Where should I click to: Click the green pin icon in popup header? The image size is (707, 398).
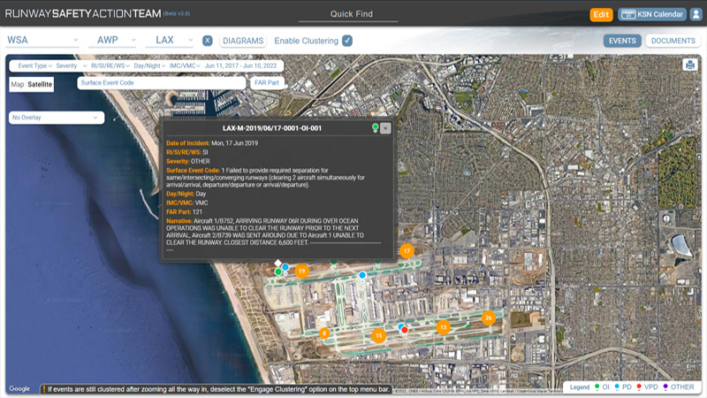[375, 128]
